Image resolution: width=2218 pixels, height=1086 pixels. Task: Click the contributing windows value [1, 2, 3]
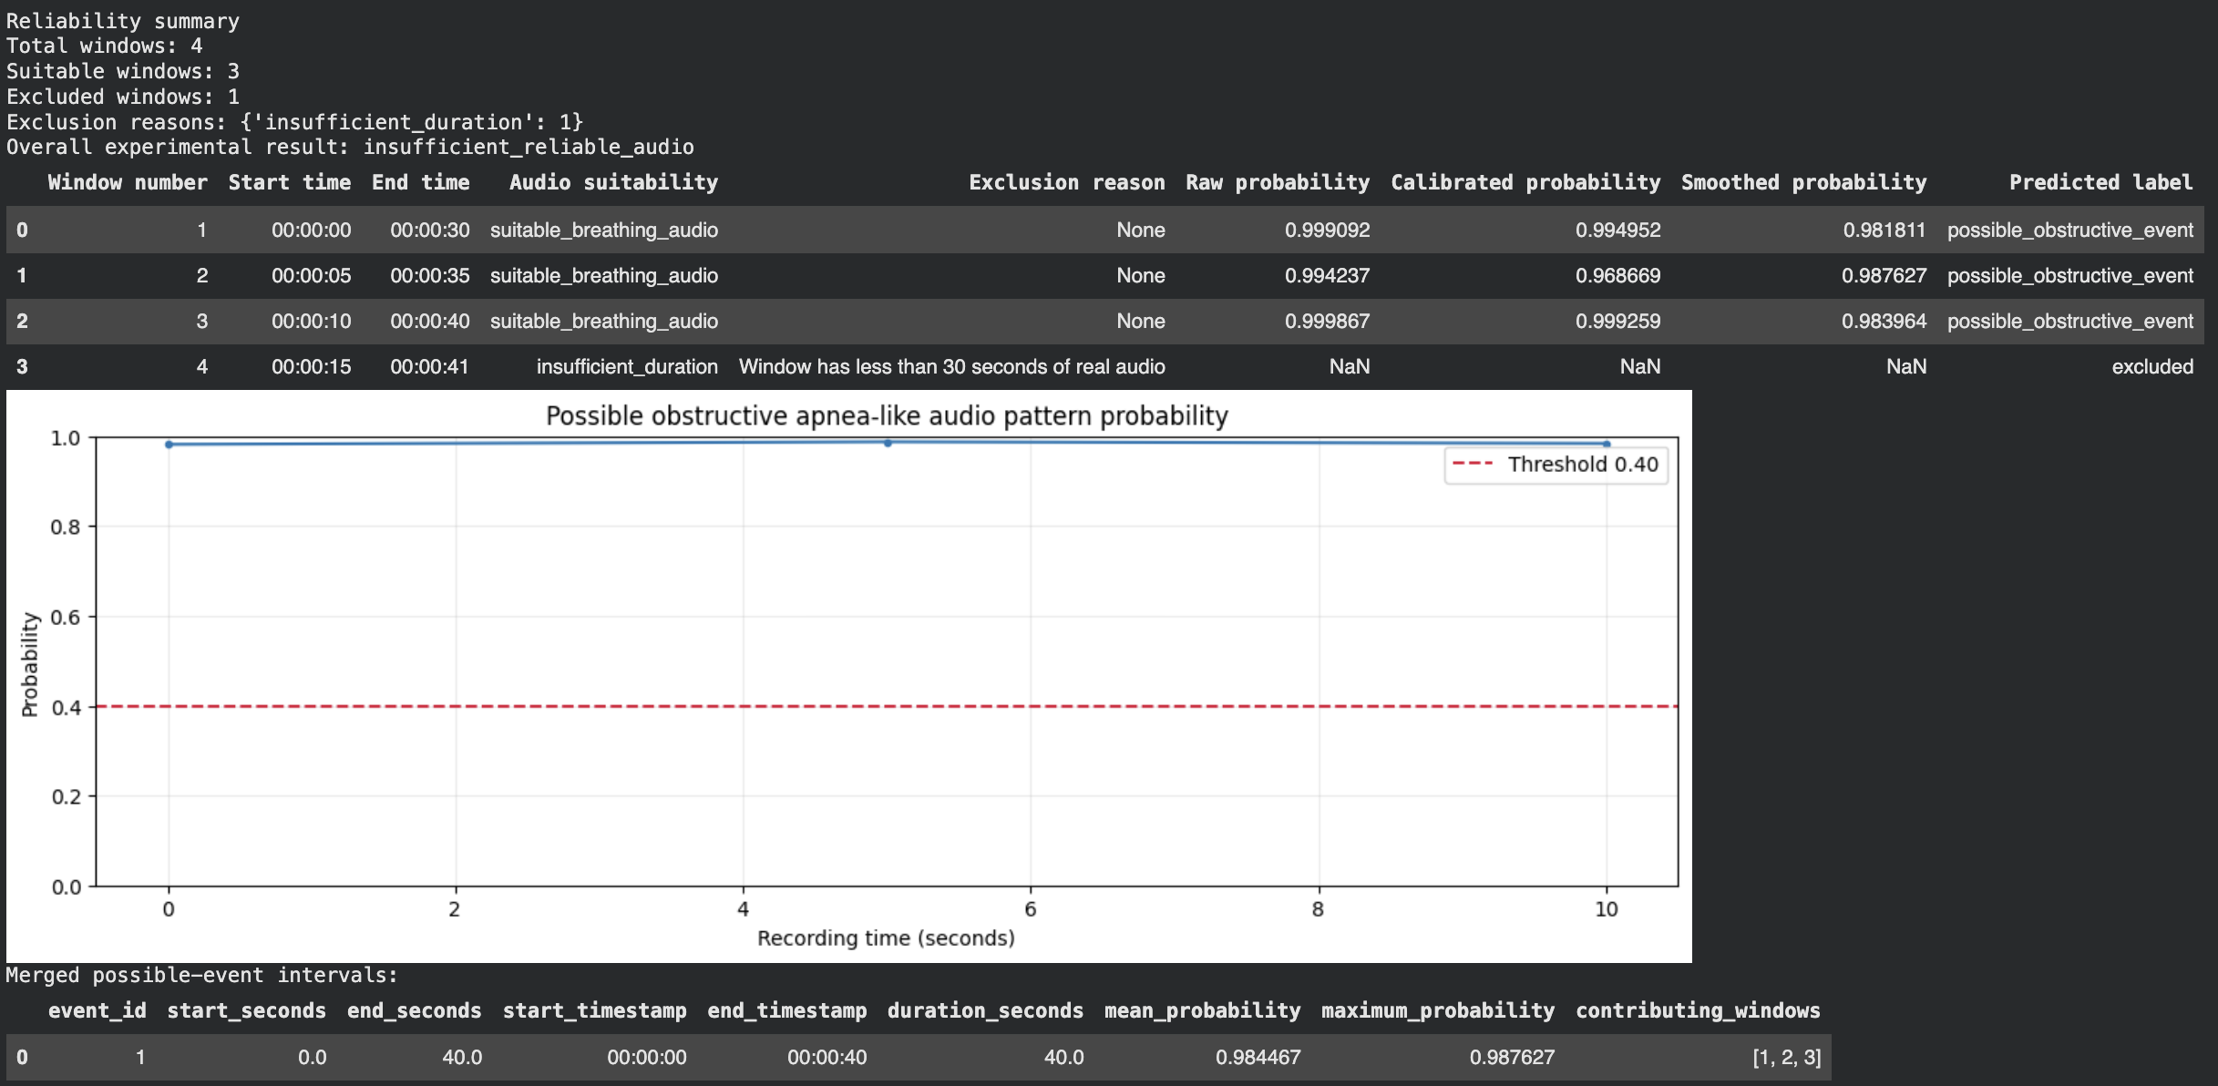pyautogui.click(x=1786, y=1057)
